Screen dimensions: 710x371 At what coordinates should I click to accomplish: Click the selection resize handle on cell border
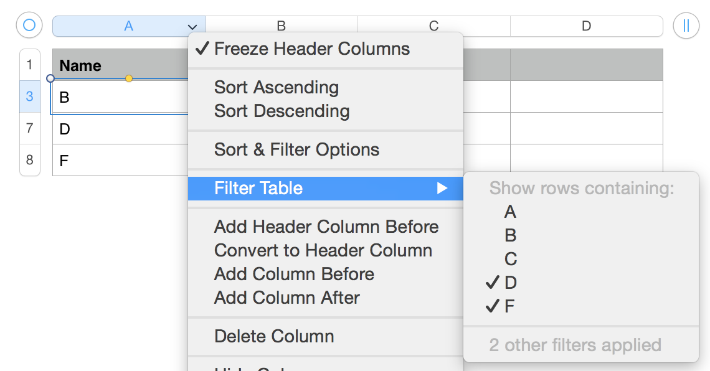pos(50,78)
